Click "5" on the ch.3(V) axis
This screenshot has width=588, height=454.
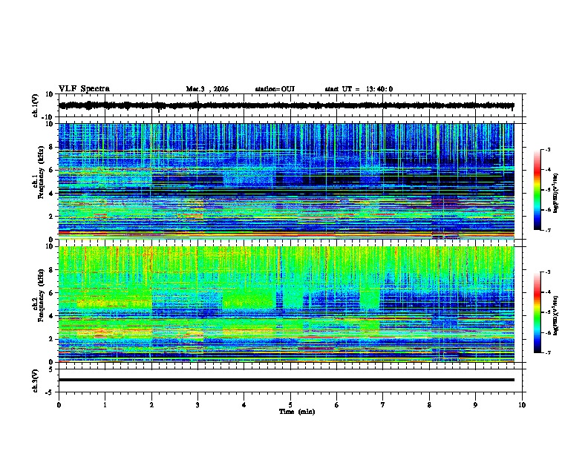[51, 369]
